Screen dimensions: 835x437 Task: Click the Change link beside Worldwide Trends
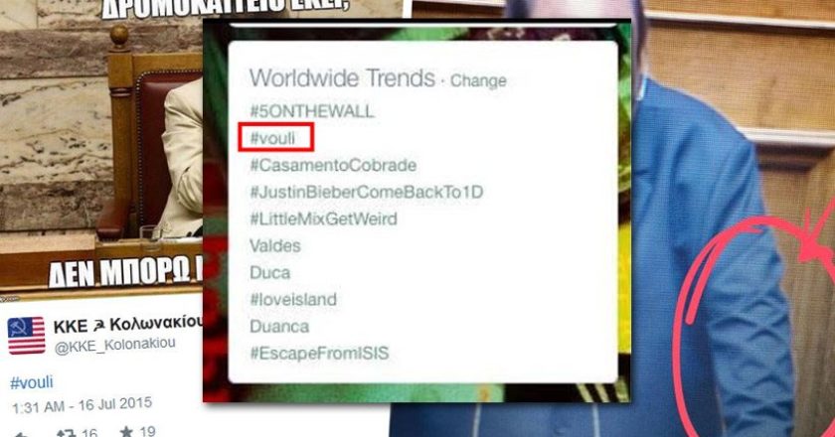pyautogui.click(x=478, y=80)
